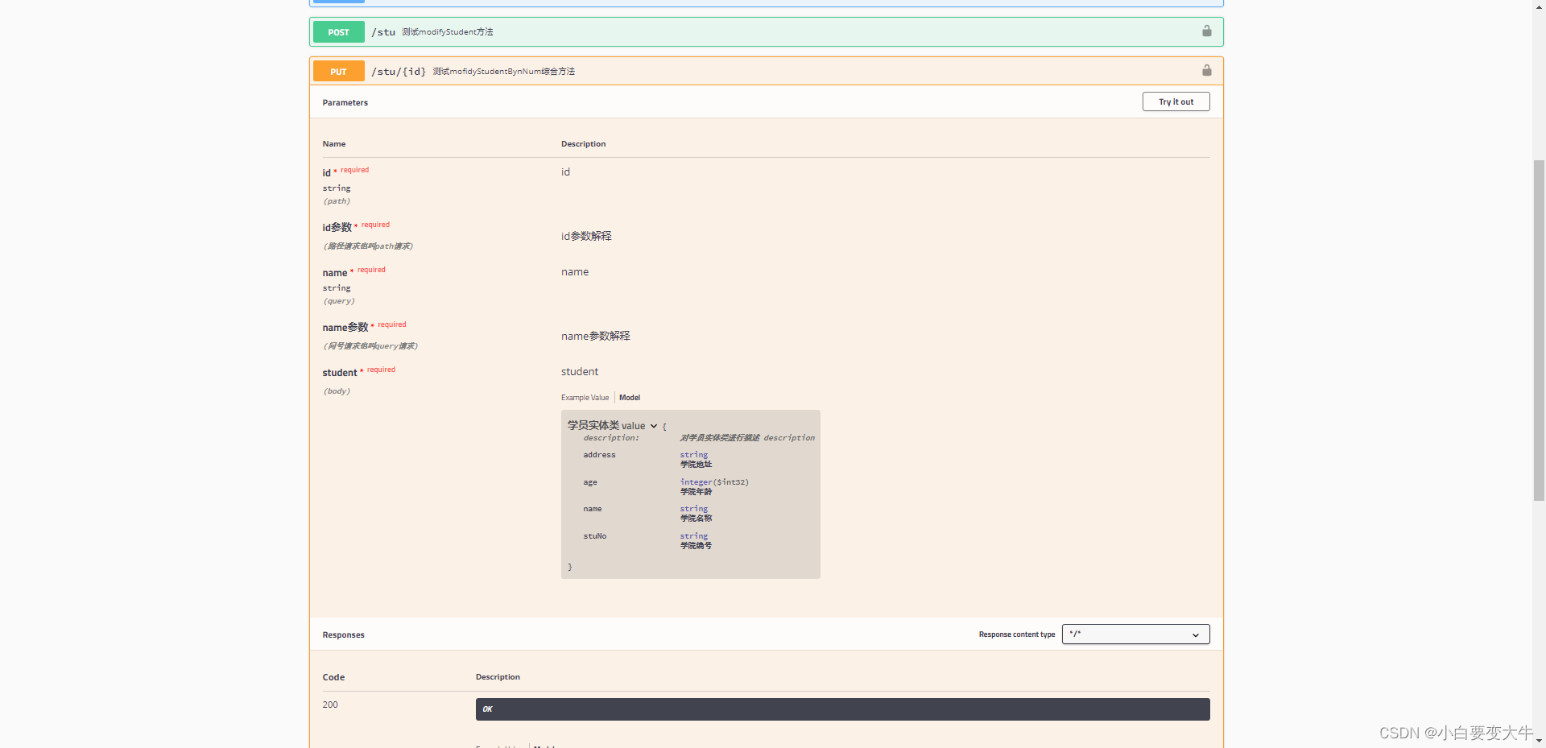This screenshot has width=1546, height=748.
Task: Click the 'id参数解释' description text
Action: 586,236
